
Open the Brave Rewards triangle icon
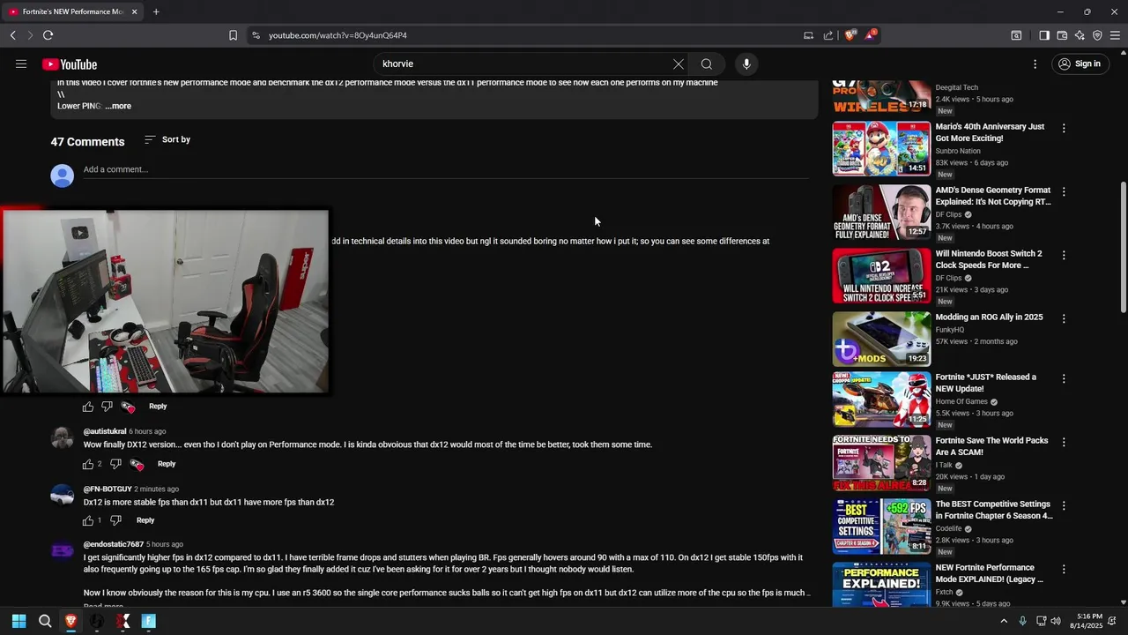click(x=870, y=35)
